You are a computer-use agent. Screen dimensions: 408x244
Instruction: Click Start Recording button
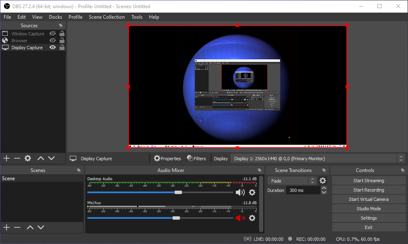coord(368,190)
